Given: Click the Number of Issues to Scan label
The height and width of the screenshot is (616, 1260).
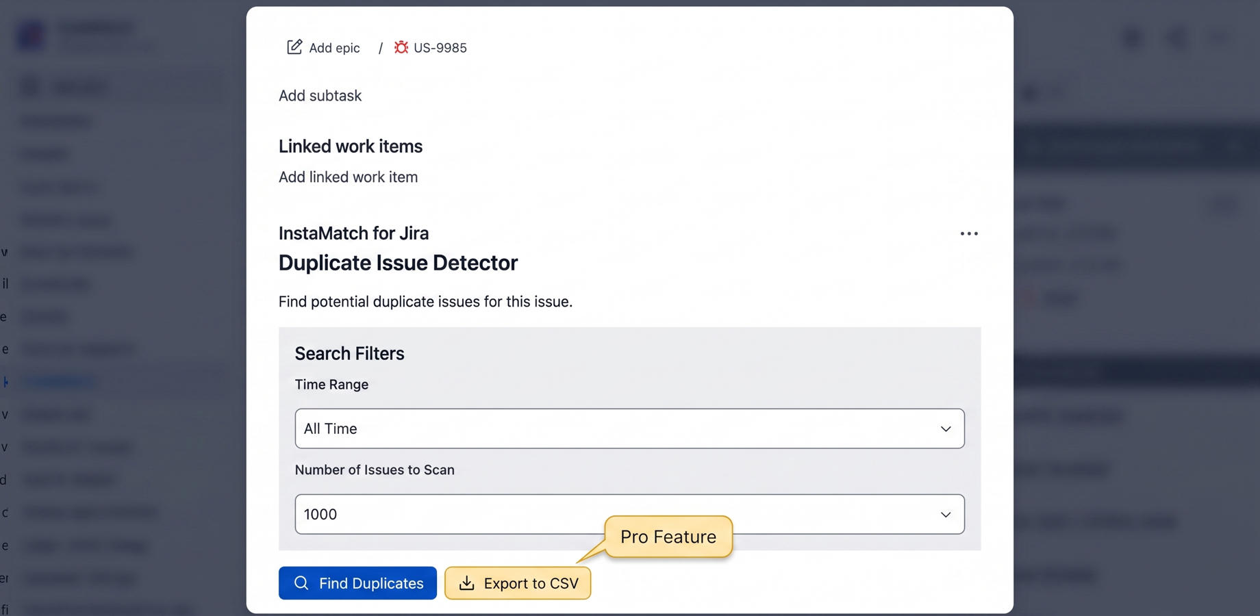Looking at the screenshot, I should [x=375, y=470].
